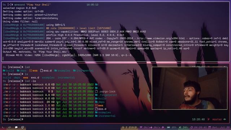Viewport: 231px width, 130px height.
Task: Click the 'Stream #0:0: Video: h264' line
Action: [69, 55]
